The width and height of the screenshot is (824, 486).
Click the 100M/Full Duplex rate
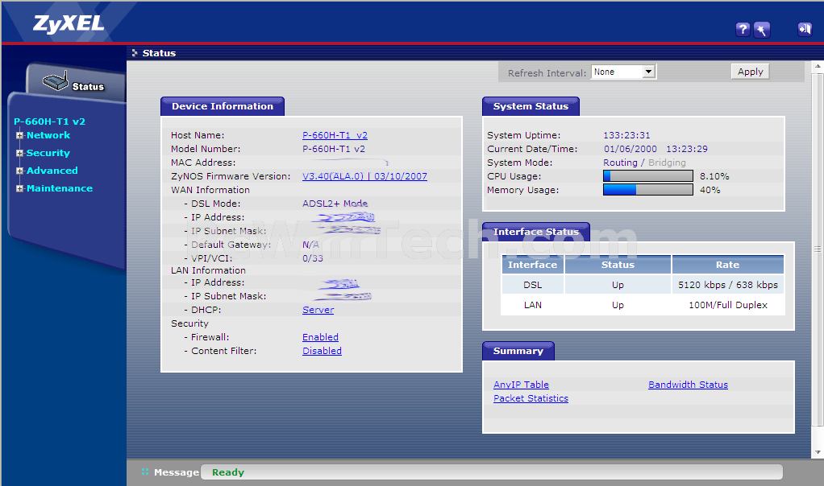(x=728, y=305)
